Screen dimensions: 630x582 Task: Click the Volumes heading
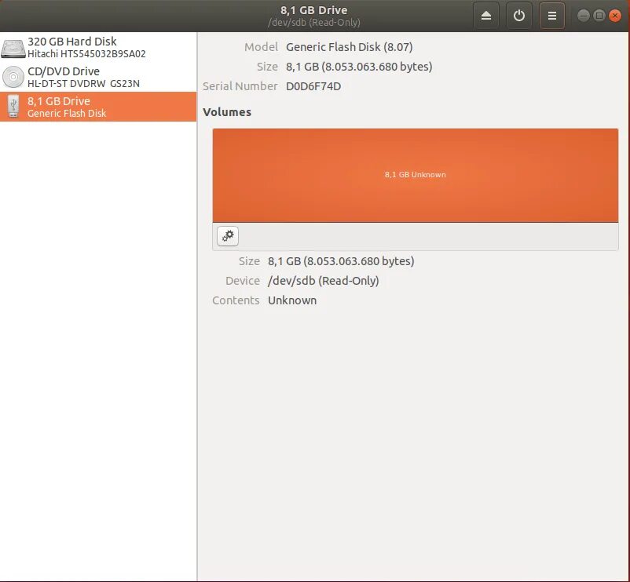[227, 112]
